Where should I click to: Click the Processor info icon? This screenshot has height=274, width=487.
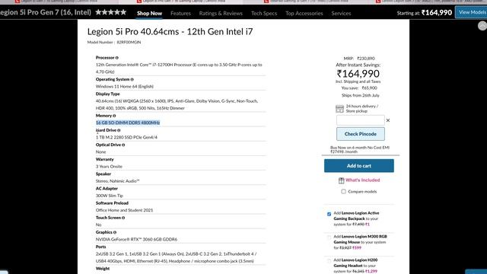(116, 58)
